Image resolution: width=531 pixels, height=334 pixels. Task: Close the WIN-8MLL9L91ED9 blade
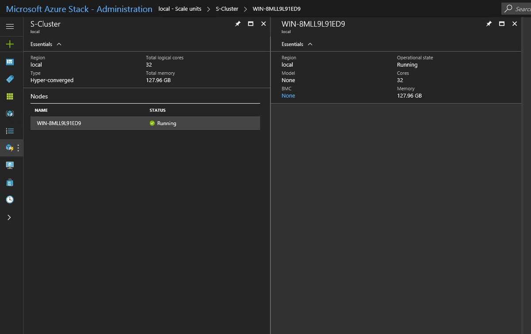pos(515,24)
